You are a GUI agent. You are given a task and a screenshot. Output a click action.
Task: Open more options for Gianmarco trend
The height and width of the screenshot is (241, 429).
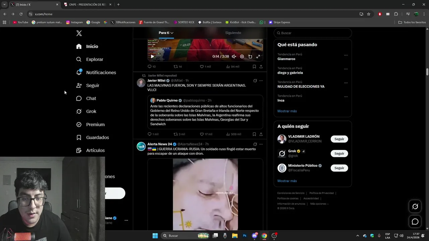click(x=346, y=55)
